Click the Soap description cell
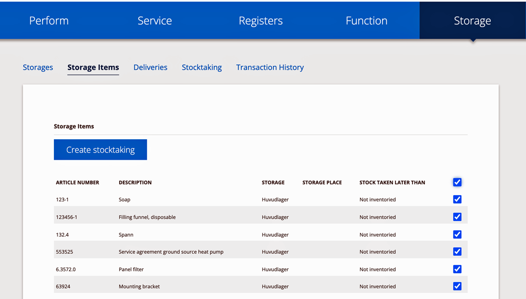 124,200
